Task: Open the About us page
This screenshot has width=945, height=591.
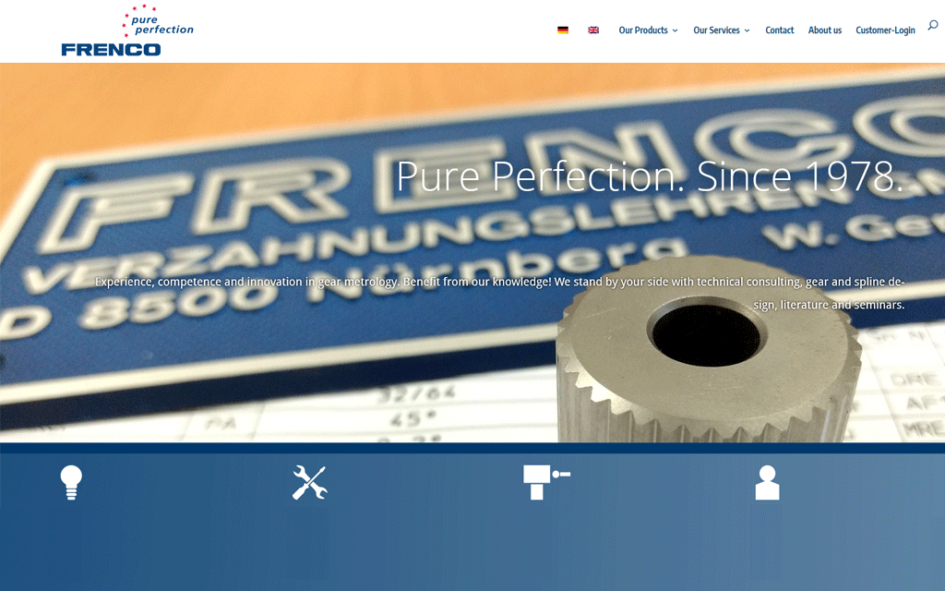Action: click(x=824, y=30)
